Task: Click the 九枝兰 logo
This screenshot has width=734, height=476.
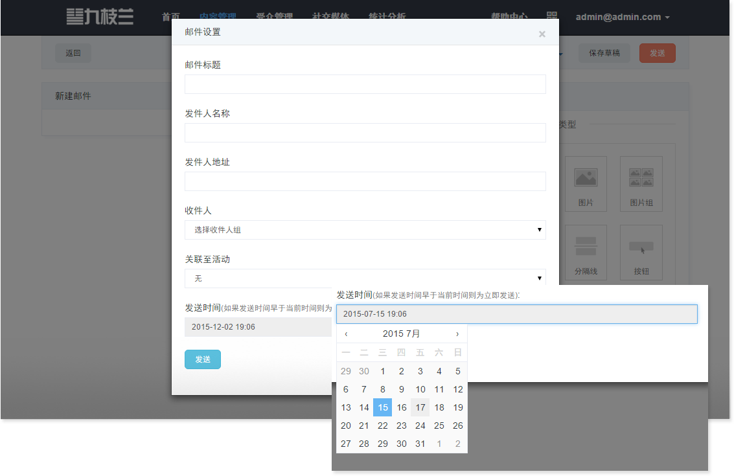Action: coord(100,17)
